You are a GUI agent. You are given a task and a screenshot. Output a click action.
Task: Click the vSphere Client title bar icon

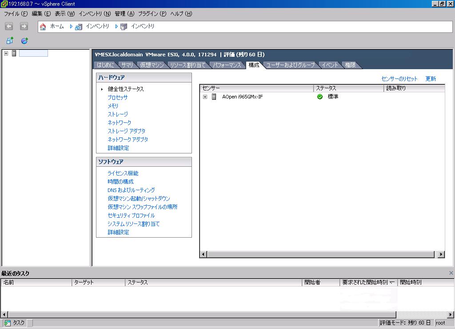click(4, 4)
